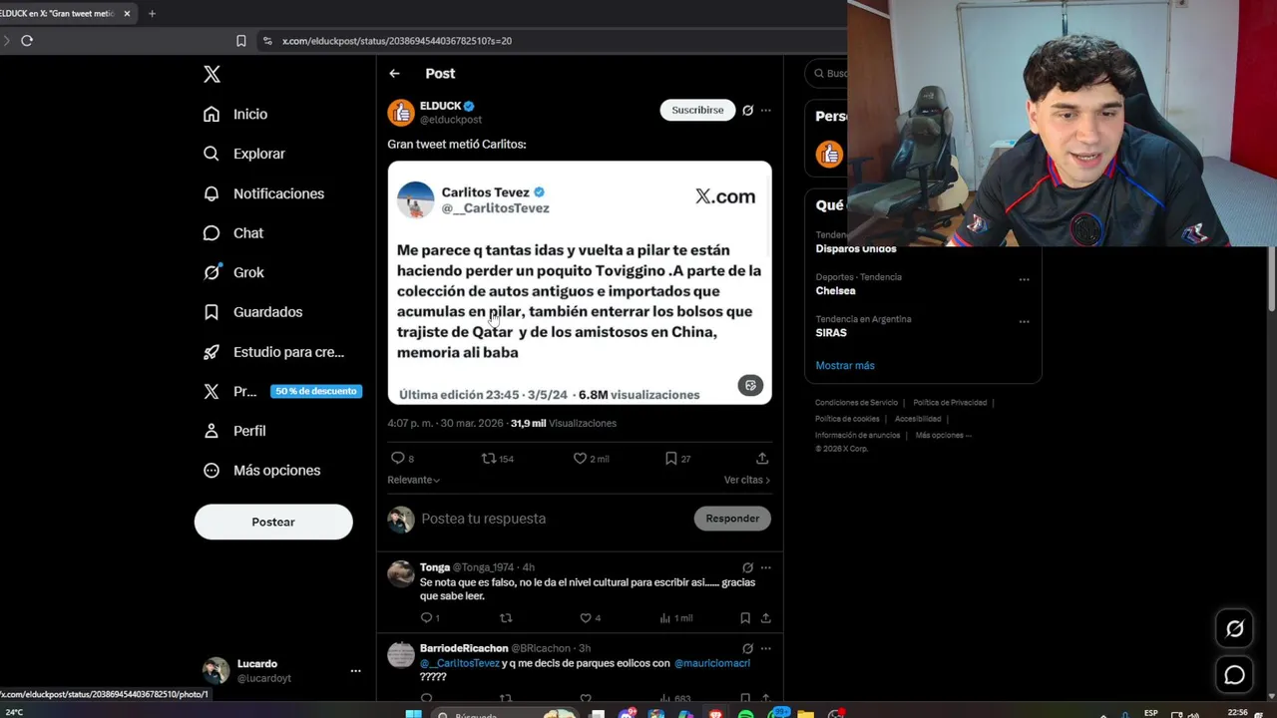This screenshot has height=718, width=1277.
Task: Click the Grok icon on BarriodeRicachon reply
Action: click(747, 648)
